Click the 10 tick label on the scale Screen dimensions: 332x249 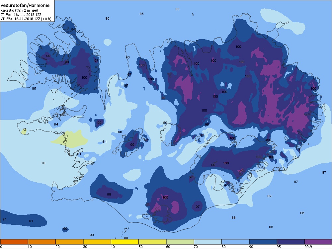tap(30, 247)
